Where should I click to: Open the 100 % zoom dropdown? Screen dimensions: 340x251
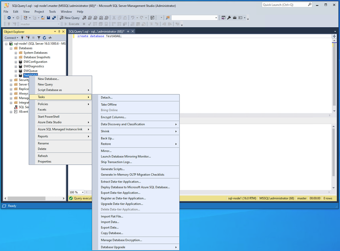coord(76,192)
